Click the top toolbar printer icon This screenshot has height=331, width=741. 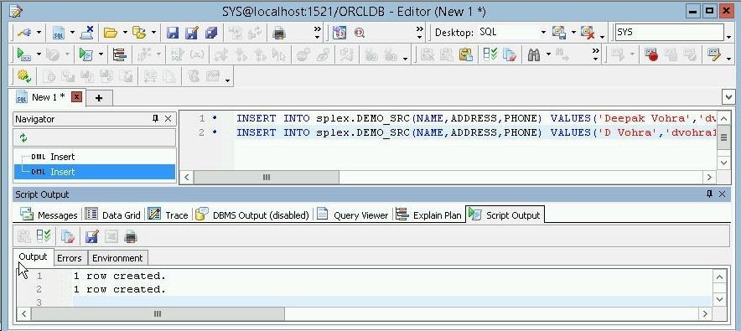tap(280, 32)
